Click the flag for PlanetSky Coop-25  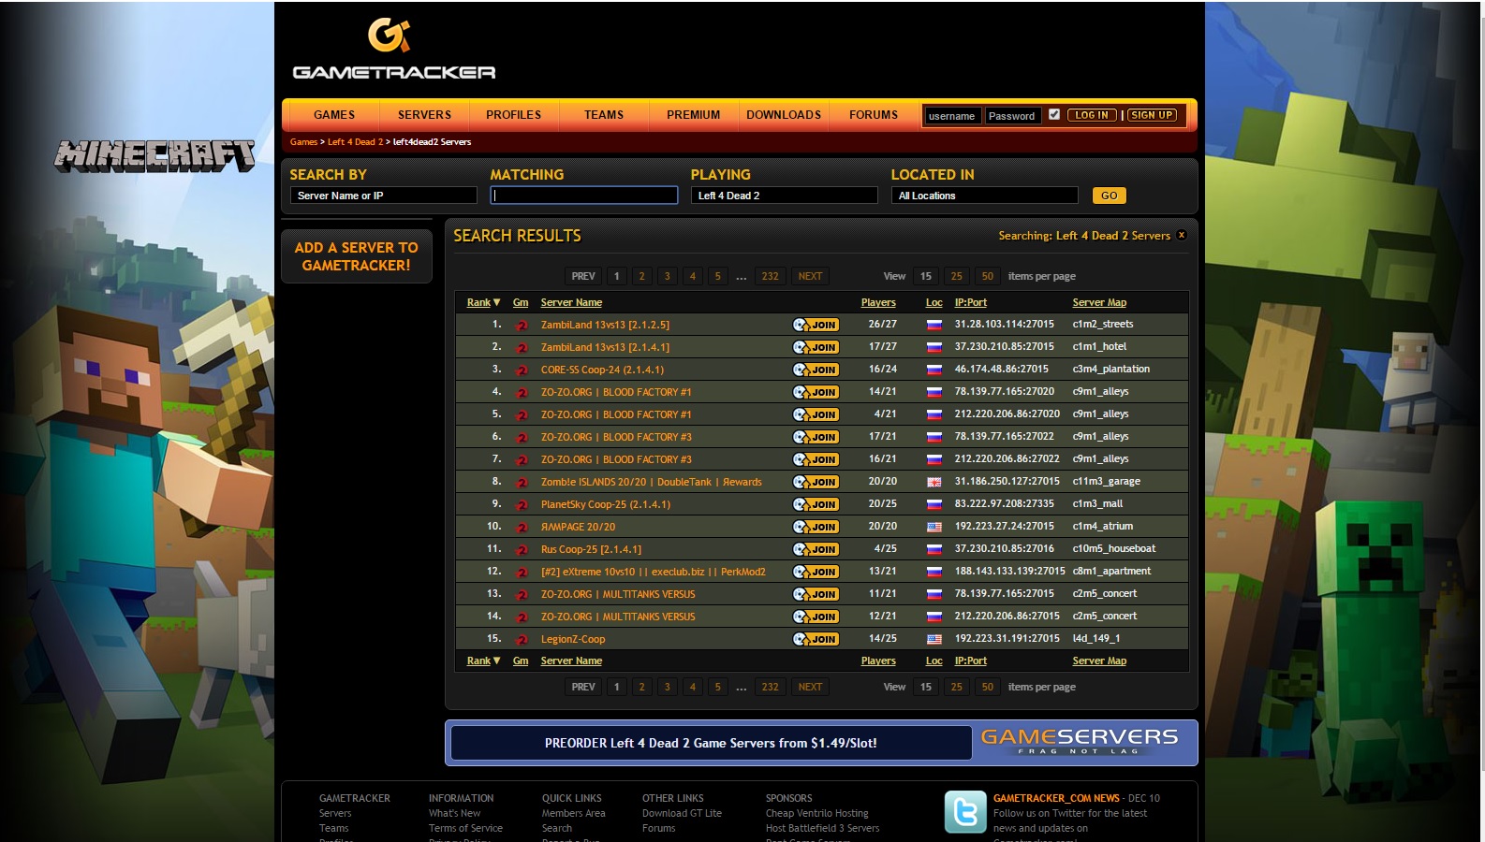934,504
